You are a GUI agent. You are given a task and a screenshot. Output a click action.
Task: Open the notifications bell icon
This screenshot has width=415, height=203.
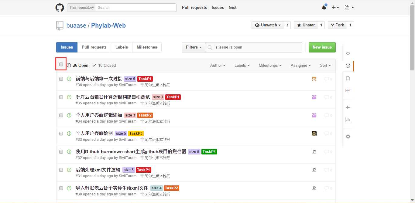[324, 7]
